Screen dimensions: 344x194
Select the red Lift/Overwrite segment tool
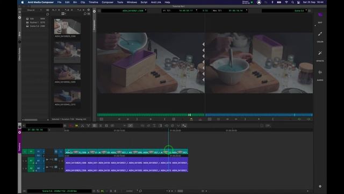click(70, 126)
